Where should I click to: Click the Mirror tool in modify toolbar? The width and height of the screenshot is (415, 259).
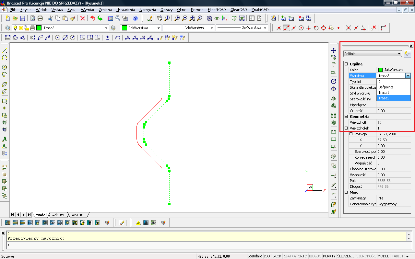333,98
